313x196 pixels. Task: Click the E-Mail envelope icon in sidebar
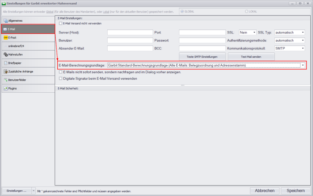5,29
